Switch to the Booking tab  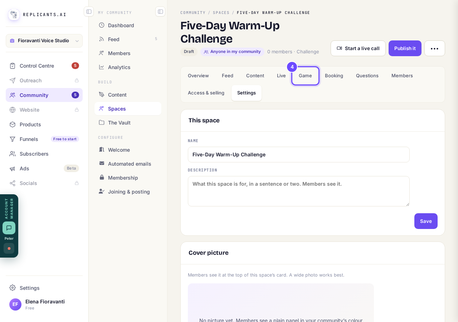pos(334,75)
